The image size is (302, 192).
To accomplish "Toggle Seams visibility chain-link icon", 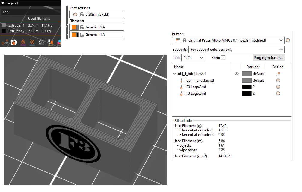I will 41,42.
